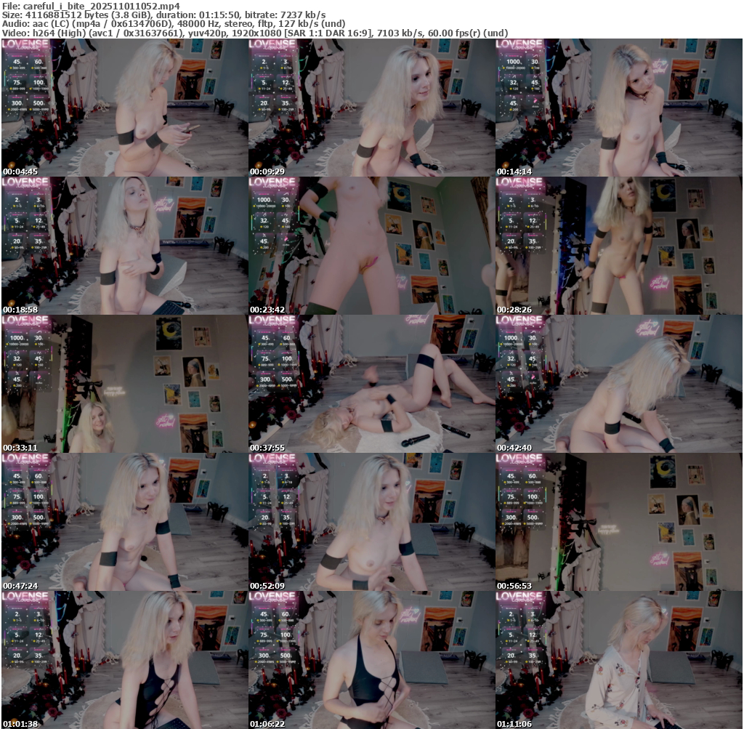Image resolution: width=744 pixels, height=729 pixels.
Task: Open the thumbnail stamped 00:04:45
Action: [x=125, y=108]
